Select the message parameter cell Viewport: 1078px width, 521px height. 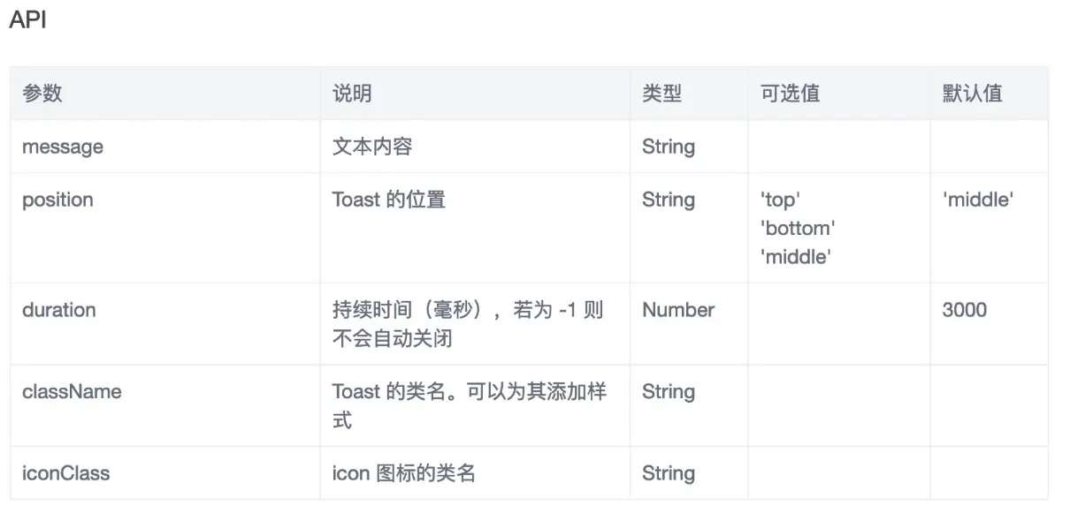tap(63, 147)
